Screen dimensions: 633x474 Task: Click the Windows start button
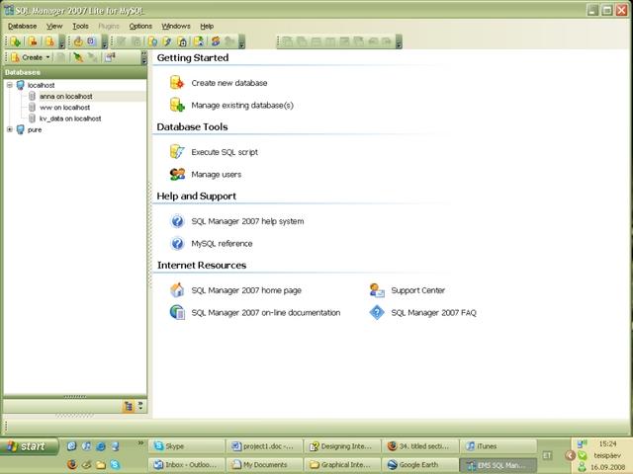click(x=29, y=446)
